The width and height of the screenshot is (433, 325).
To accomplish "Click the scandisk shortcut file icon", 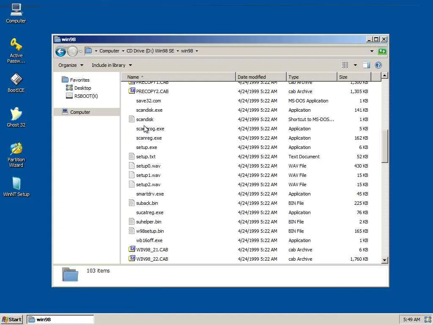I will point(132,119).
